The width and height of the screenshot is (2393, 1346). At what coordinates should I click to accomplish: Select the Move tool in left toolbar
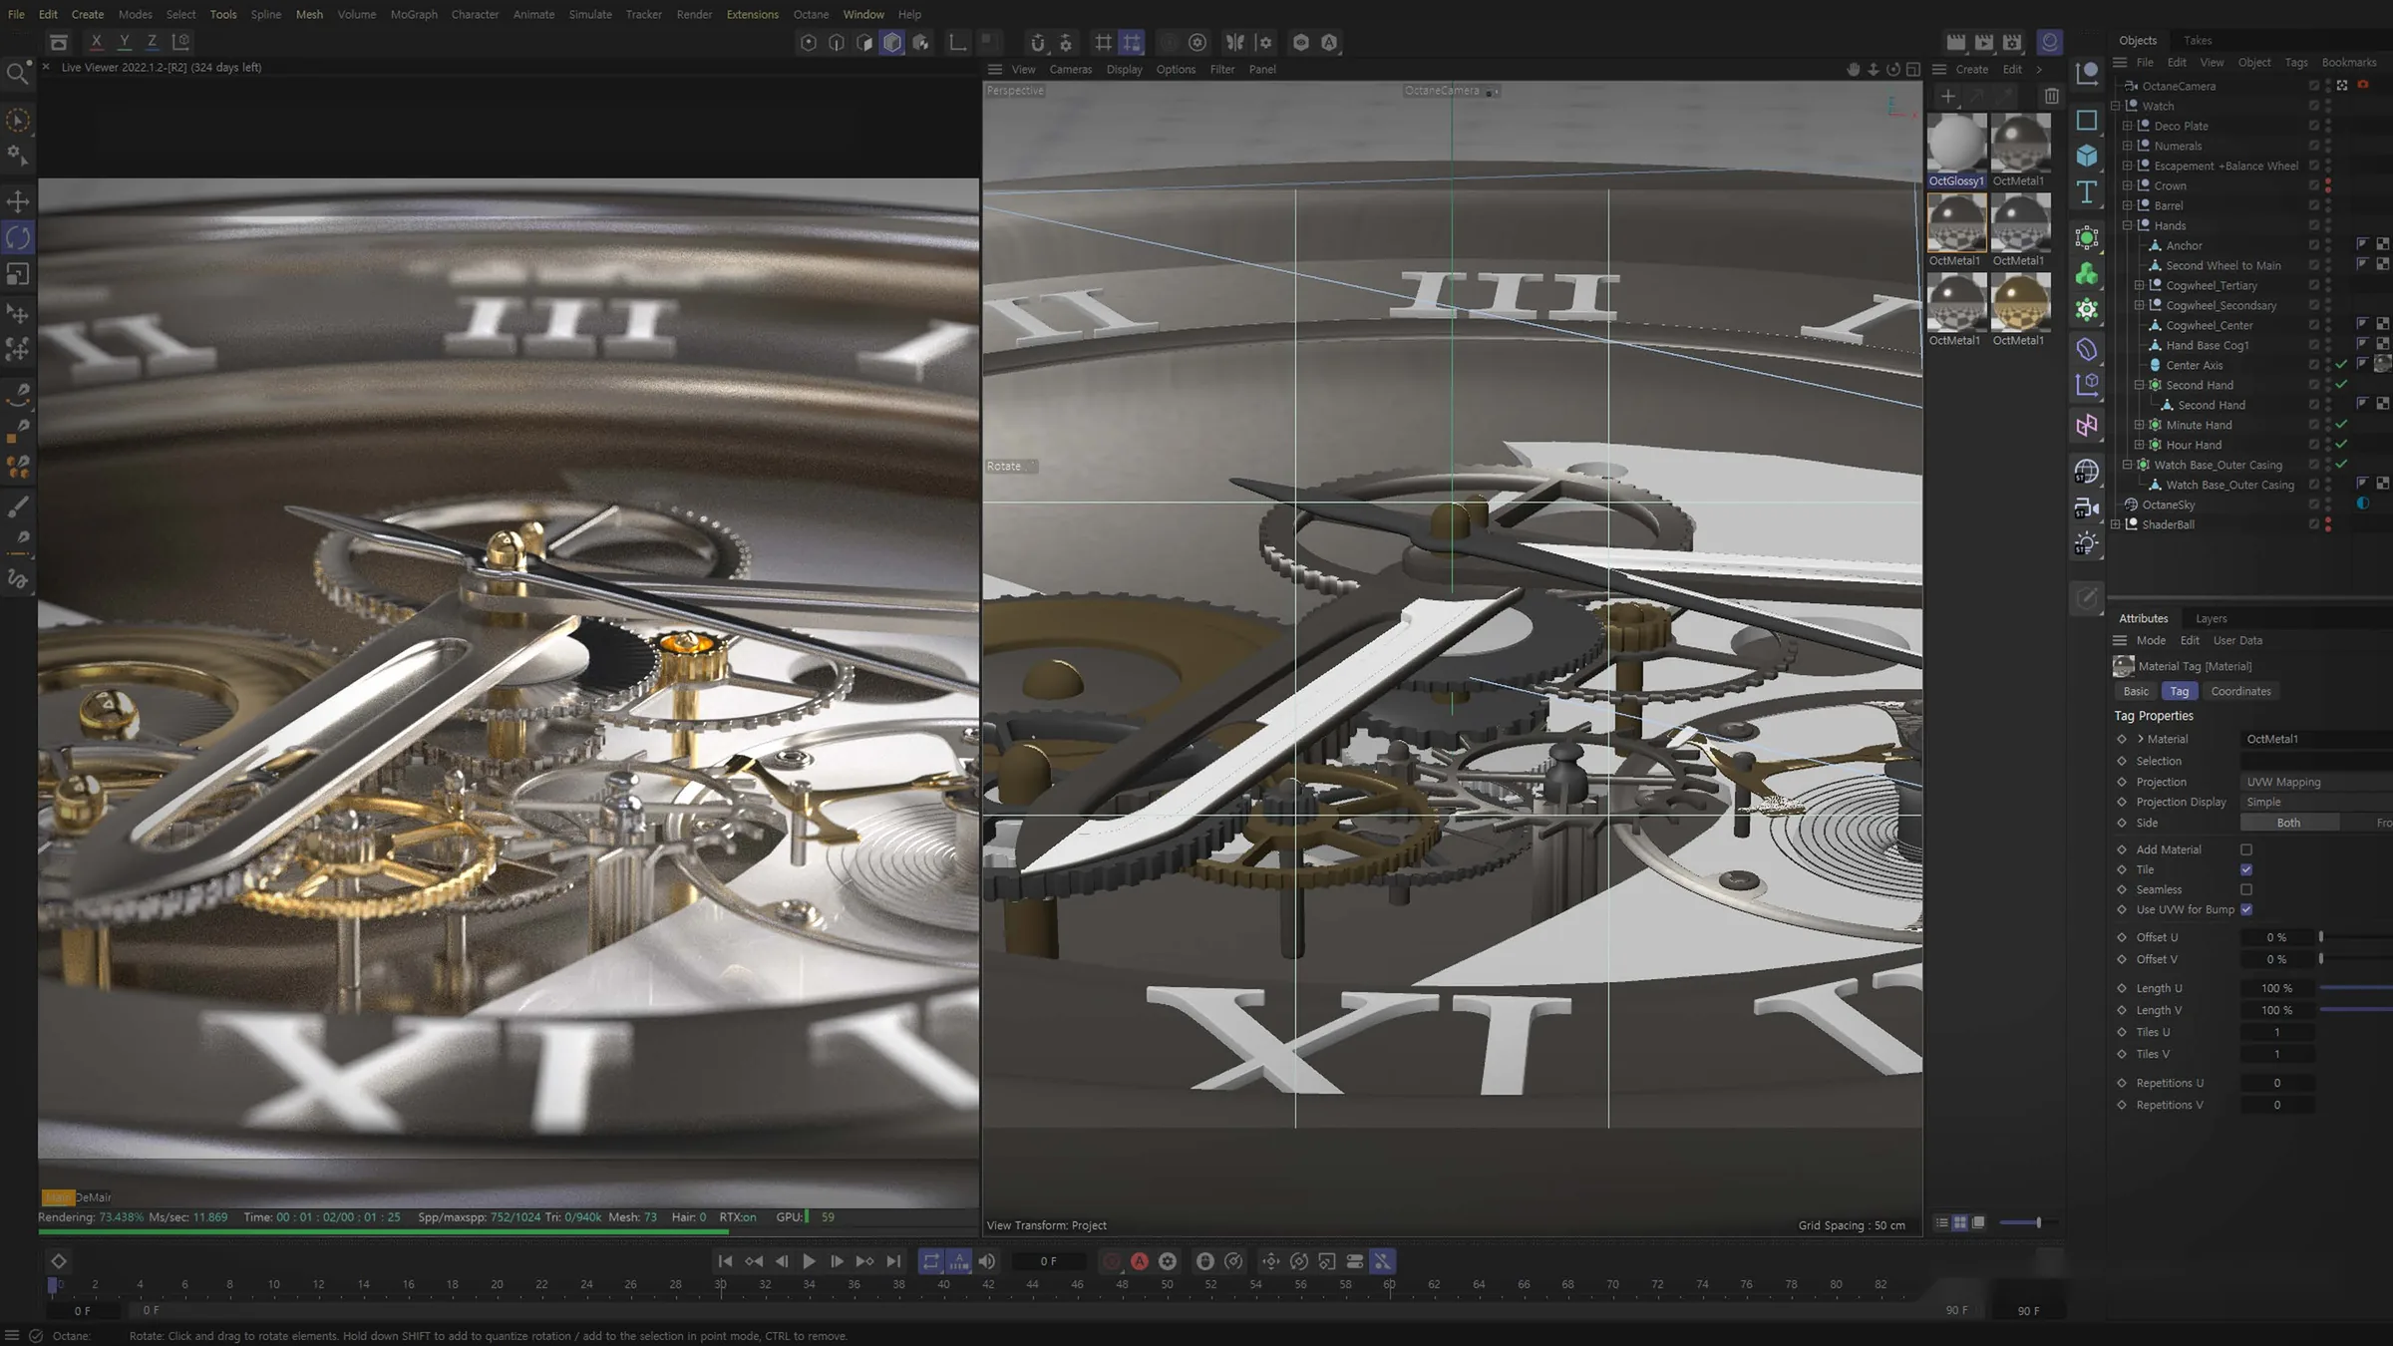pyautogui.click(x=18, y=201)
